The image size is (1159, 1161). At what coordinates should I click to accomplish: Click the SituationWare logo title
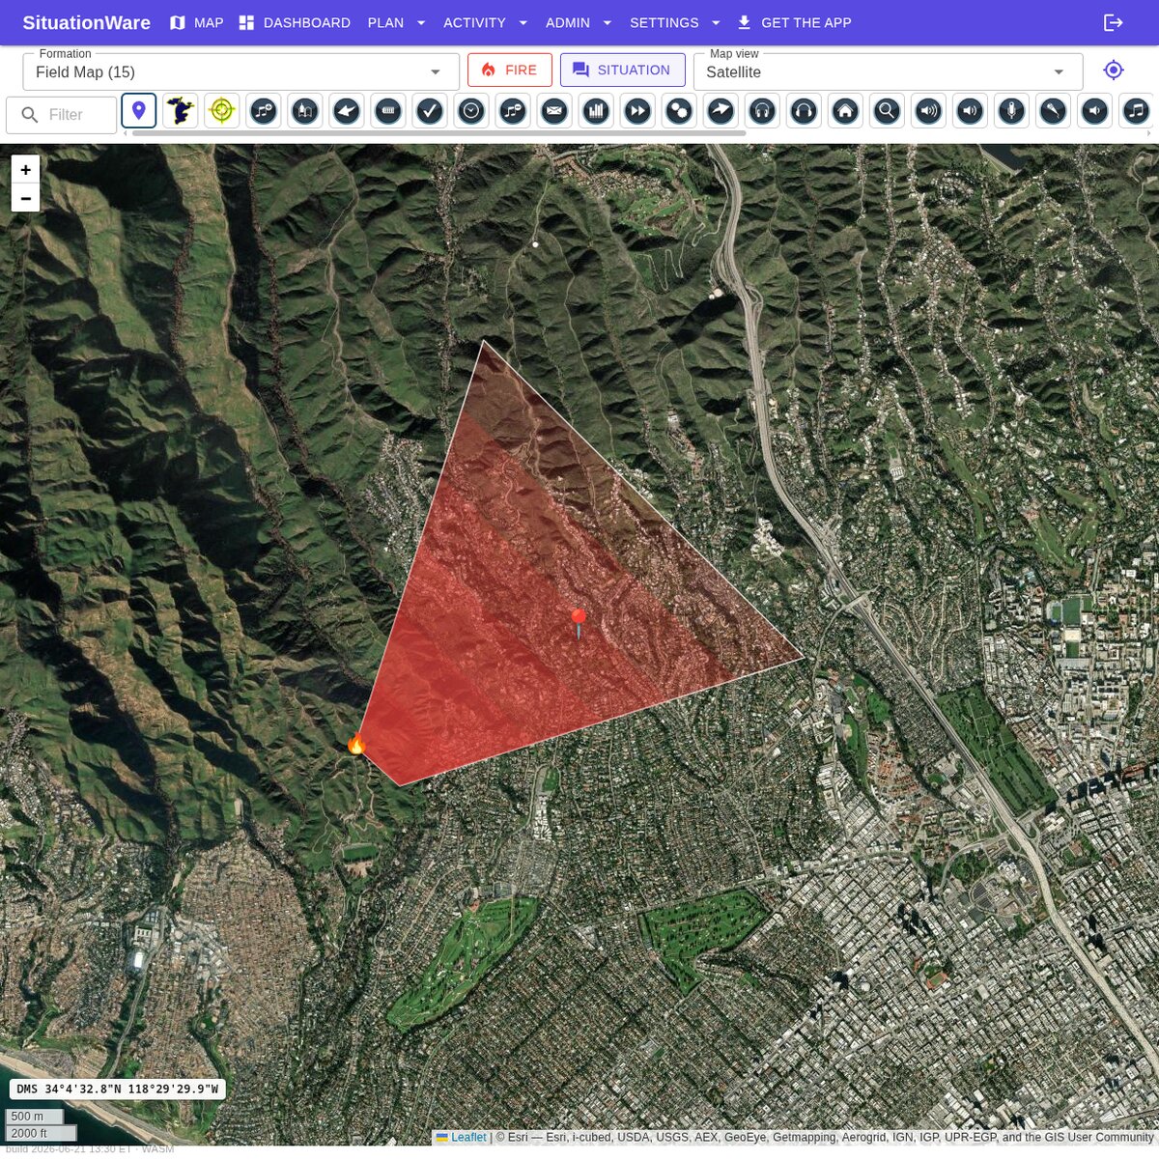(x=87, y=22)
